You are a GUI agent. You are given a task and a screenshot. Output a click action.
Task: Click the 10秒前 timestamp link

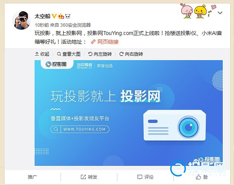(x=42, y=25)
